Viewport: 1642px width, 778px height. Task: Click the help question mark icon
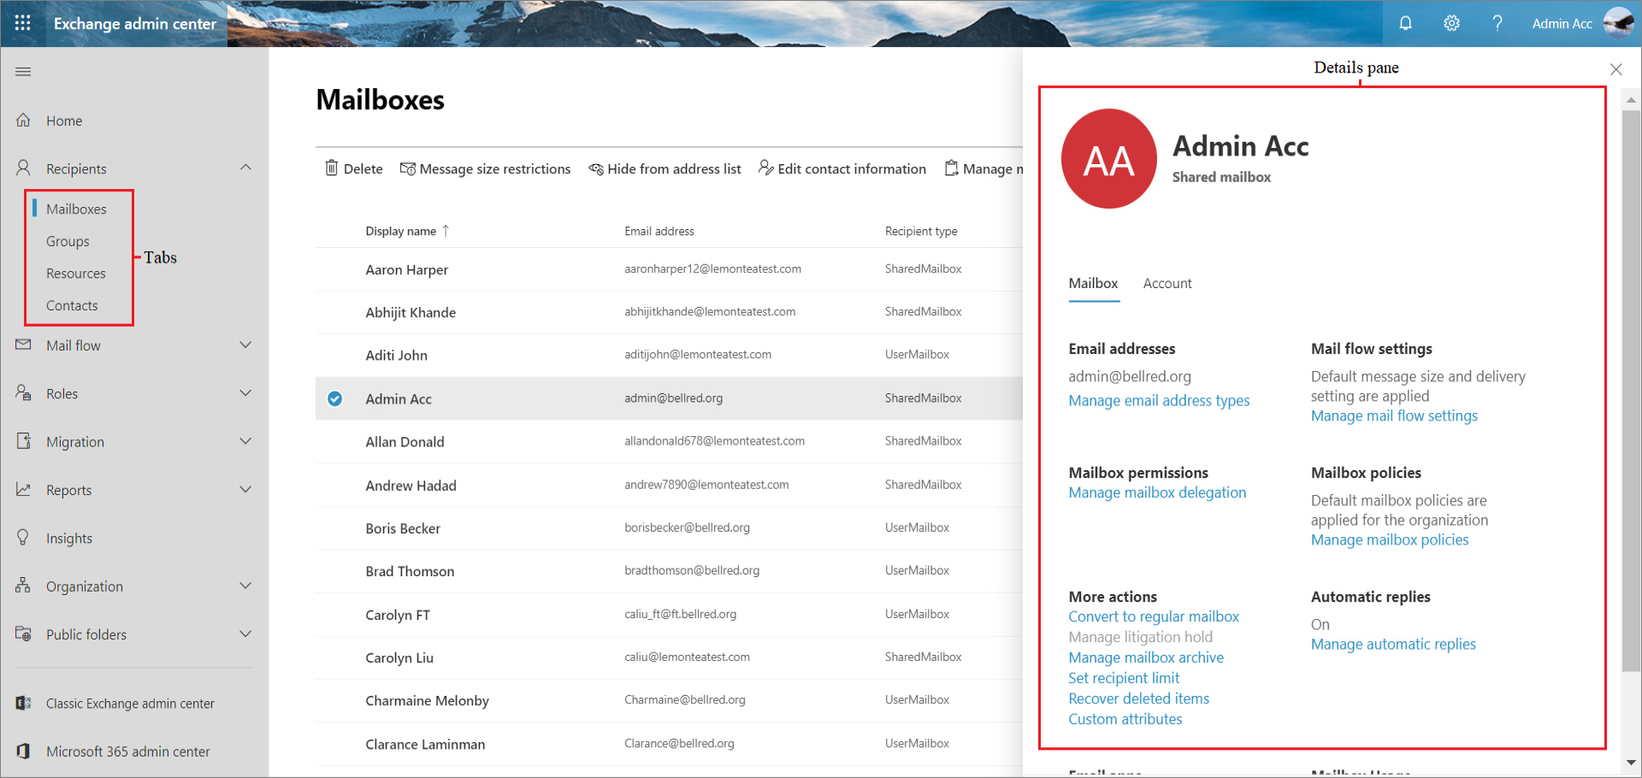1497,23
